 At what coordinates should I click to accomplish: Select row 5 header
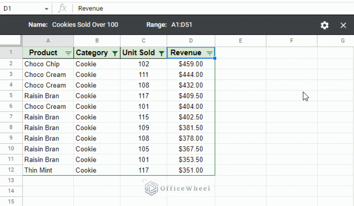click(x=11, y=95)
